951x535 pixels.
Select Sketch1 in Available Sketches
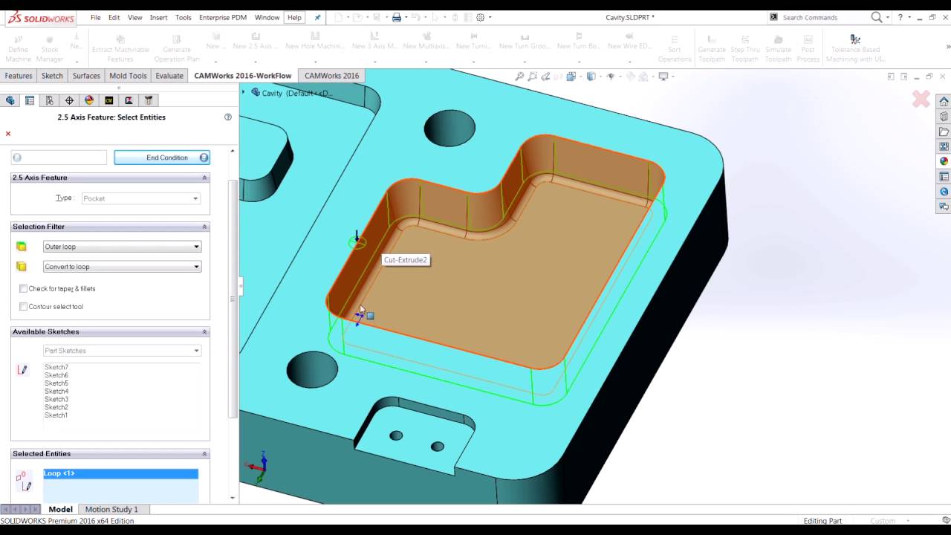[x=56, y=415]
